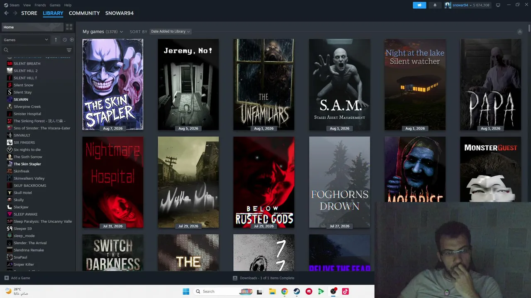The height and width of the screenshot is (298, 531).
Task: Go forward with the right navigation arrow
Action: pos(15,13)
